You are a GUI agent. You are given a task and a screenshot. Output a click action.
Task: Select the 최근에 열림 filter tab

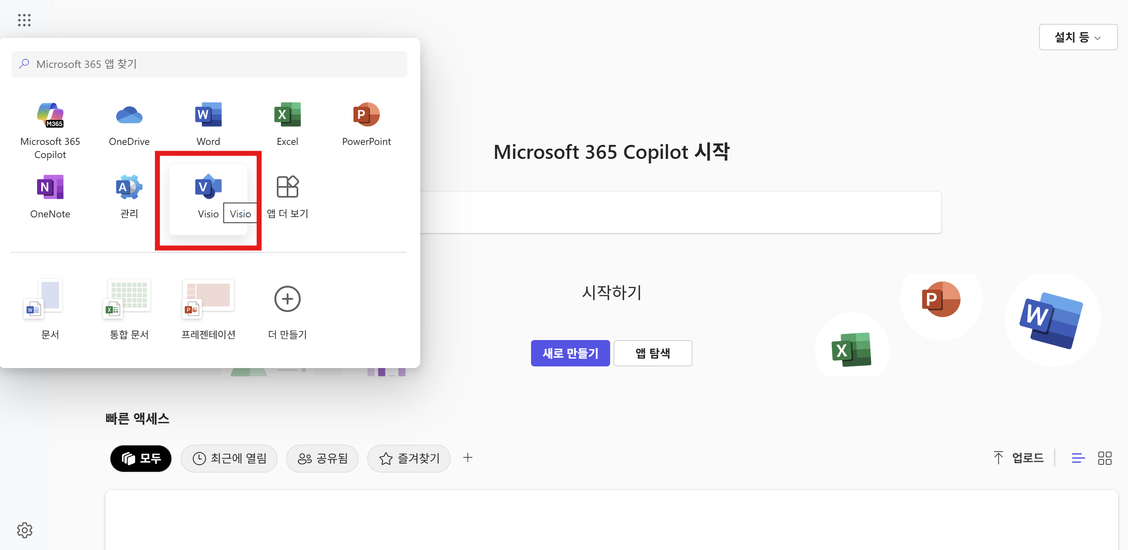pos(229,459)
